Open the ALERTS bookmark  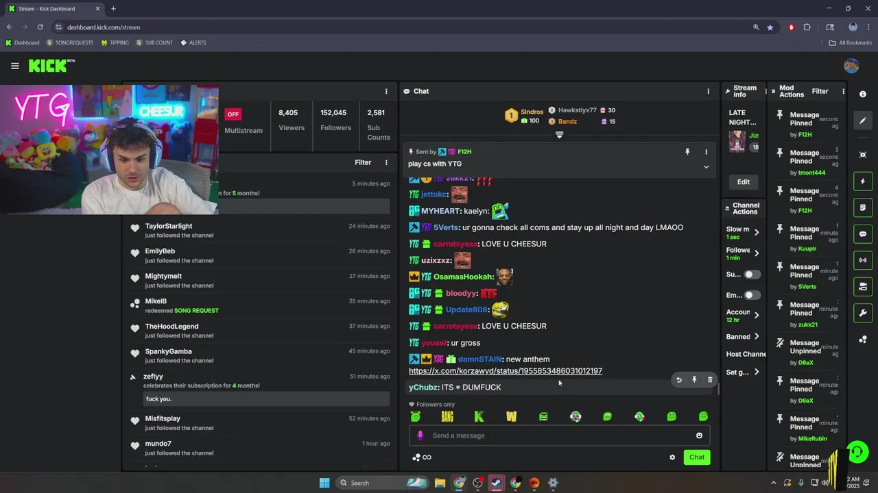click(193, 42)
